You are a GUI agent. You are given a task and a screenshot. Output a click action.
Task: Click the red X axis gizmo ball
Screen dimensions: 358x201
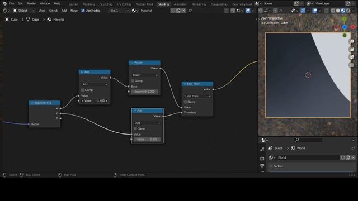[353, 27]
